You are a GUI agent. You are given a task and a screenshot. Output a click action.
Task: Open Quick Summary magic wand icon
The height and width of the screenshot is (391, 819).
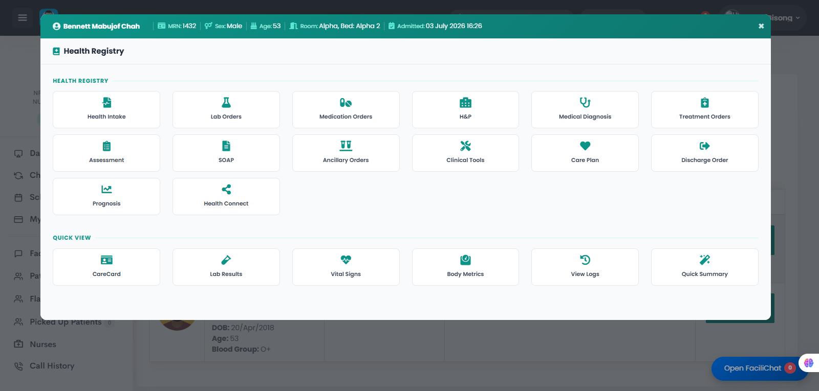705,260
